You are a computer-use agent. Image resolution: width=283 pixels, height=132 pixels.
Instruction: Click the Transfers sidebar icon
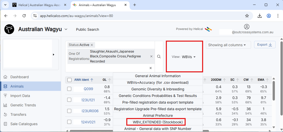[x=5, y=114]
